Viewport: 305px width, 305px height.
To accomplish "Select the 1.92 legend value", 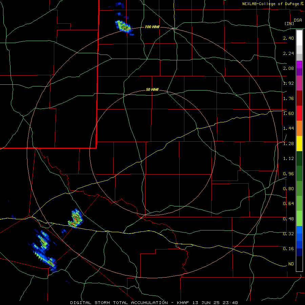I will tap(288, 83).
